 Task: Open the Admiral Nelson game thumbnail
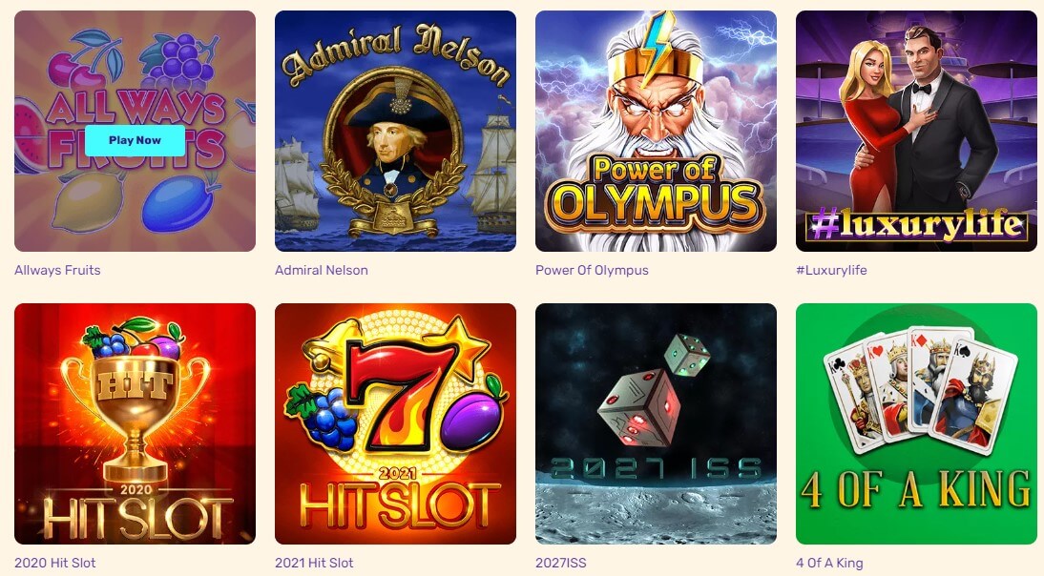(x=395, y=131)
